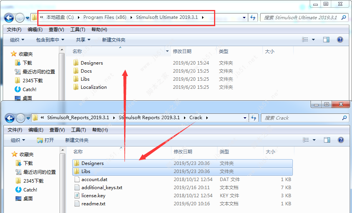Viewport: 352px width, 213px height.
Task: Select the Localization folder icon
Action: tap(76, 87)
